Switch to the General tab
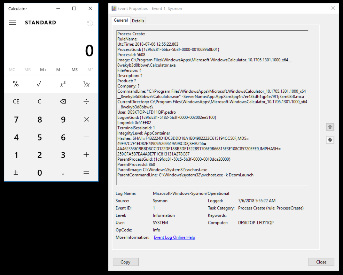The image size is (343, 275). (121, 20)
